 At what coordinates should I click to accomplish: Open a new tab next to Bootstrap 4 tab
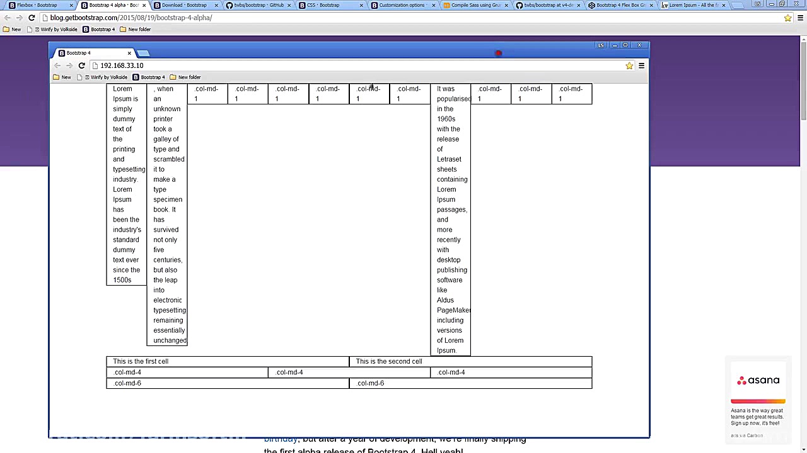pyautogui.click(x=143, y=53)
